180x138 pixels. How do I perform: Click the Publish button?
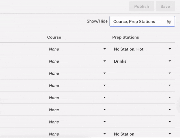click(x=141, y=6)
